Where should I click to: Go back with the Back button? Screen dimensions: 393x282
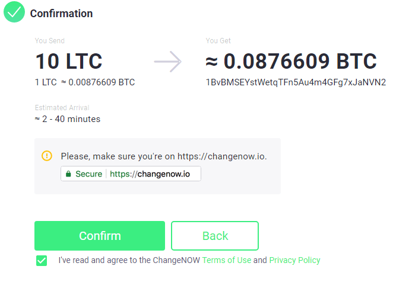(215, 236)
